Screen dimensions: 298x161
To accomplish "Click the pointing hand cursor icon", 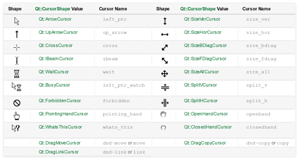I will (17, 116).
